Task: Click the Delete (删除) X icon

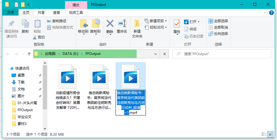Action: pos(110,23)
